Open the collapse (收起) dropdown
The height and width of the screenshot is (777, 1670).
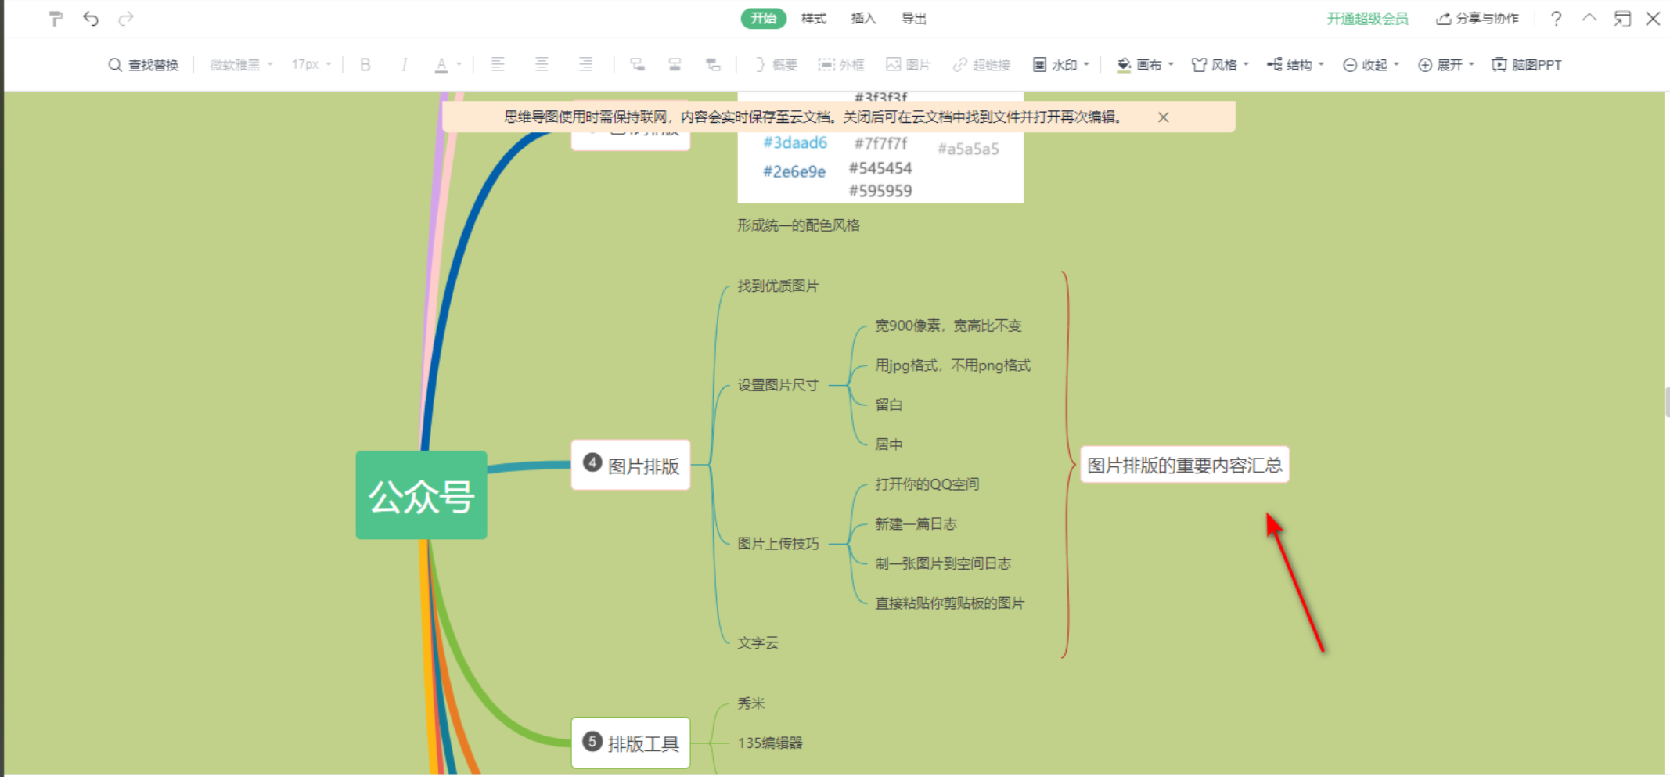coord(1371,65)
